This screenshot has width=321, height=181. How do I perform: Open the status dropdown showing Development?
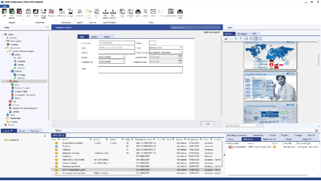pyautogui.click(x=181, y=48)
